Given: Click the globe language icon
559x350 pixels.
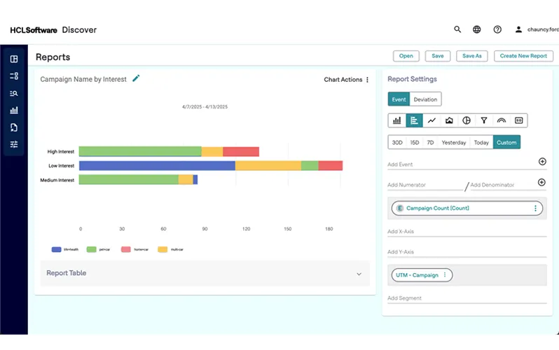Looking at the screenshot, I should tap(477, 29).
